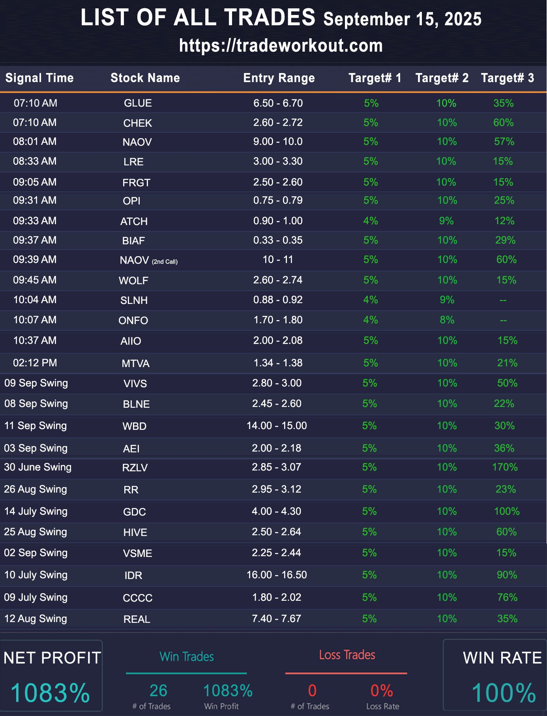Click the NET PROFIT 1083% box

[51, 676]
